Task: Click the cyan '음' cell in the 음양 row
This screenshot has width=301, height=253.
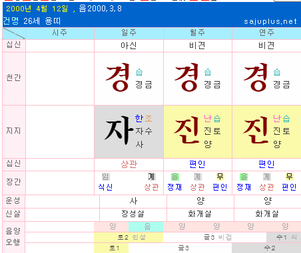Action: pos(146,226)
